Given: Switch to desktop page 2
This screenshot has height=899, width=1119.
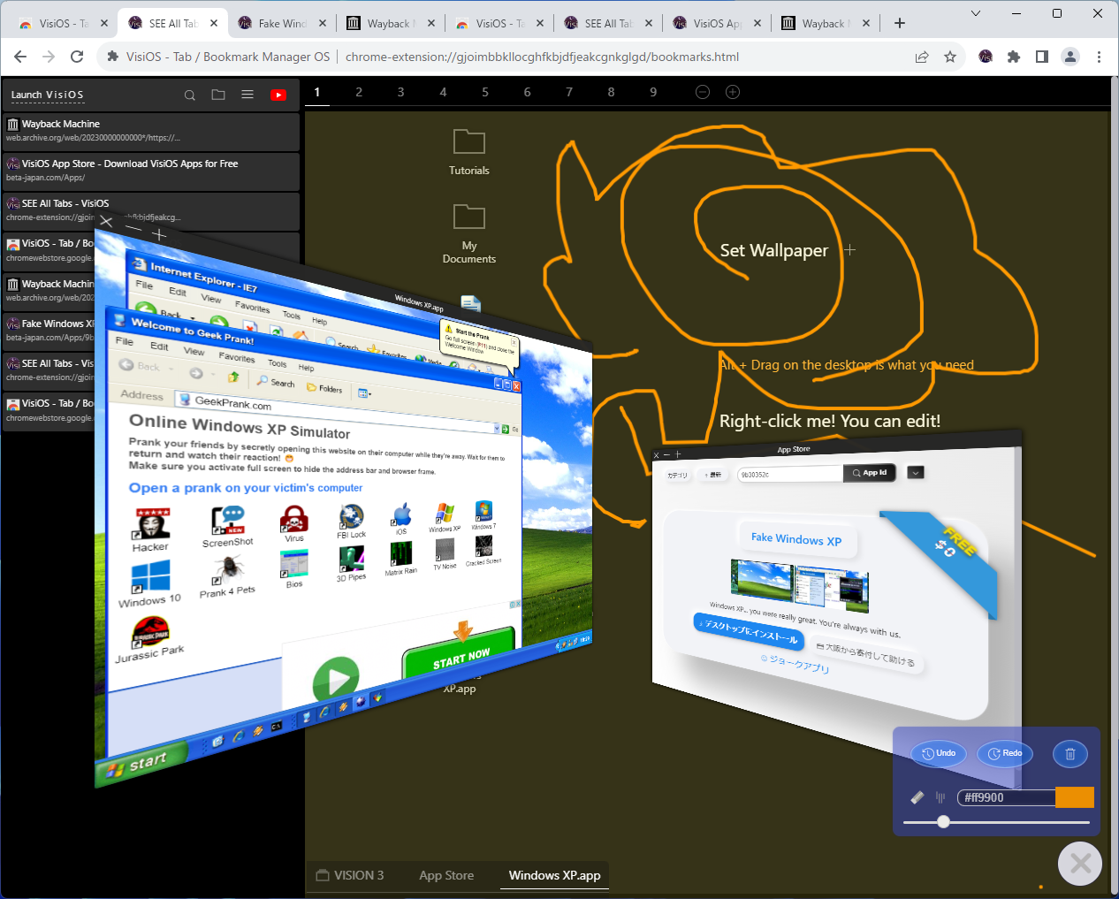Looking at the screenshot, I should (359, 91).
